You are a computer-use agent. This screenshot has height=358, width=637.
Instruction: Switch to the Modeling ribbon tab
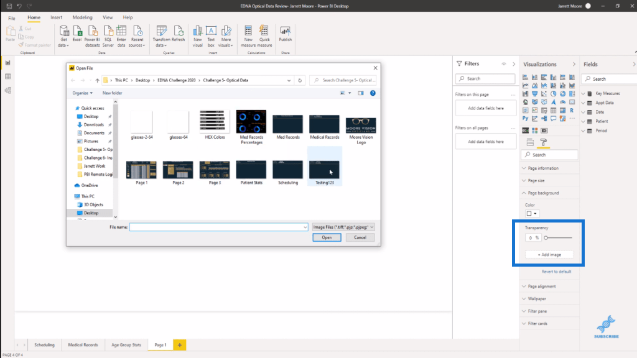[82, 17]
